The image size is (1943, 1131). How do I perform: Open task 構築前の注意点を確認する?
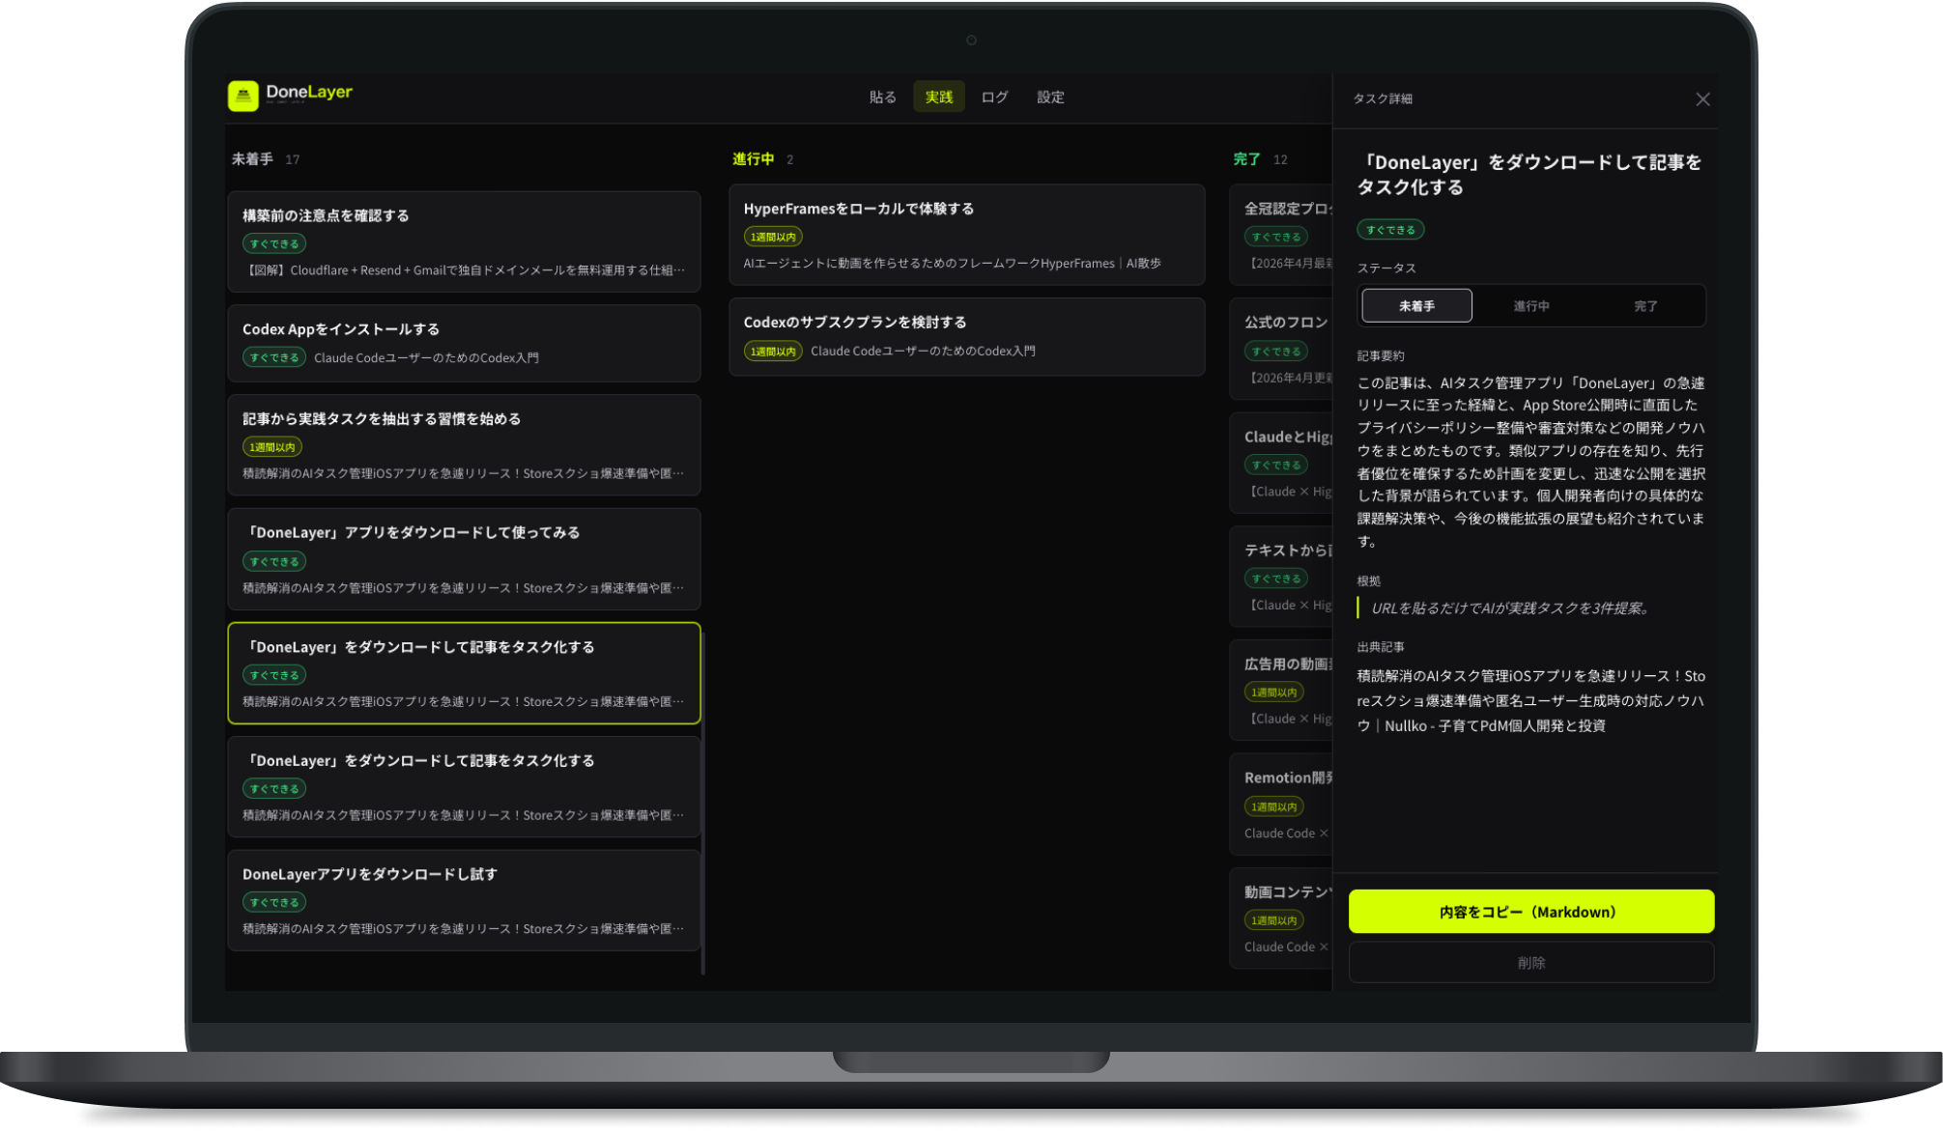tap(464, 241)
